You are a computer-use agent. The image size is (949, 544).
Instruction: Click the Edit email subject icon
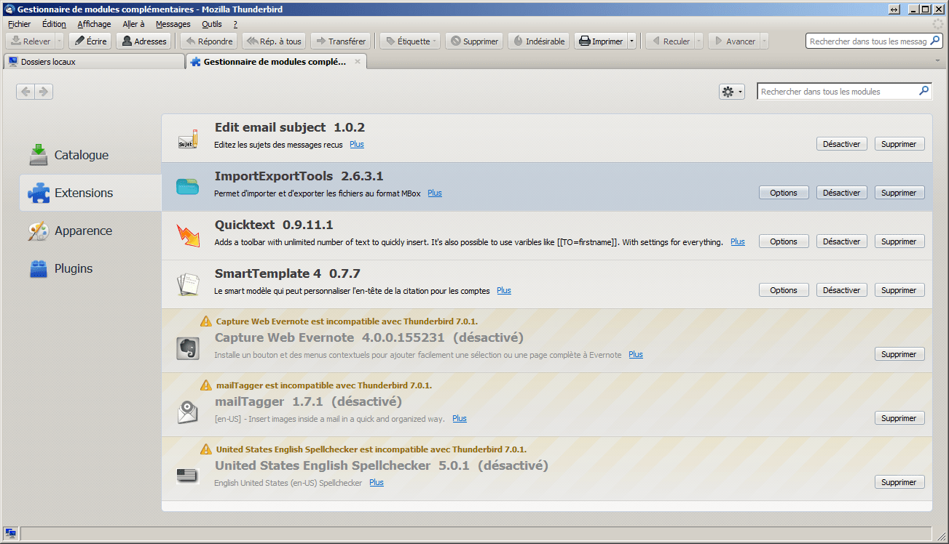click(188, 138)
